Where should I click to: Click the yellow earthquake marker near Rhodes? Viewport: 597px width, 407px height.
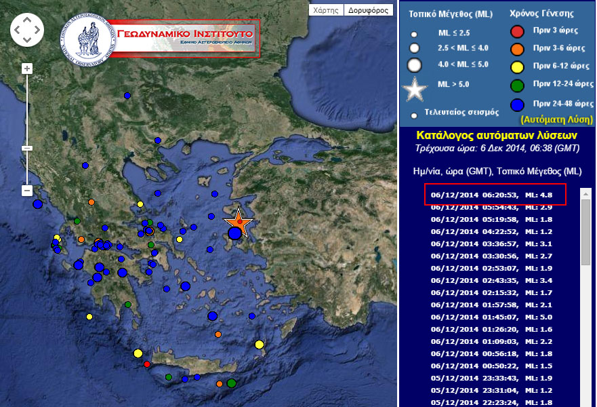pos(259,345)
